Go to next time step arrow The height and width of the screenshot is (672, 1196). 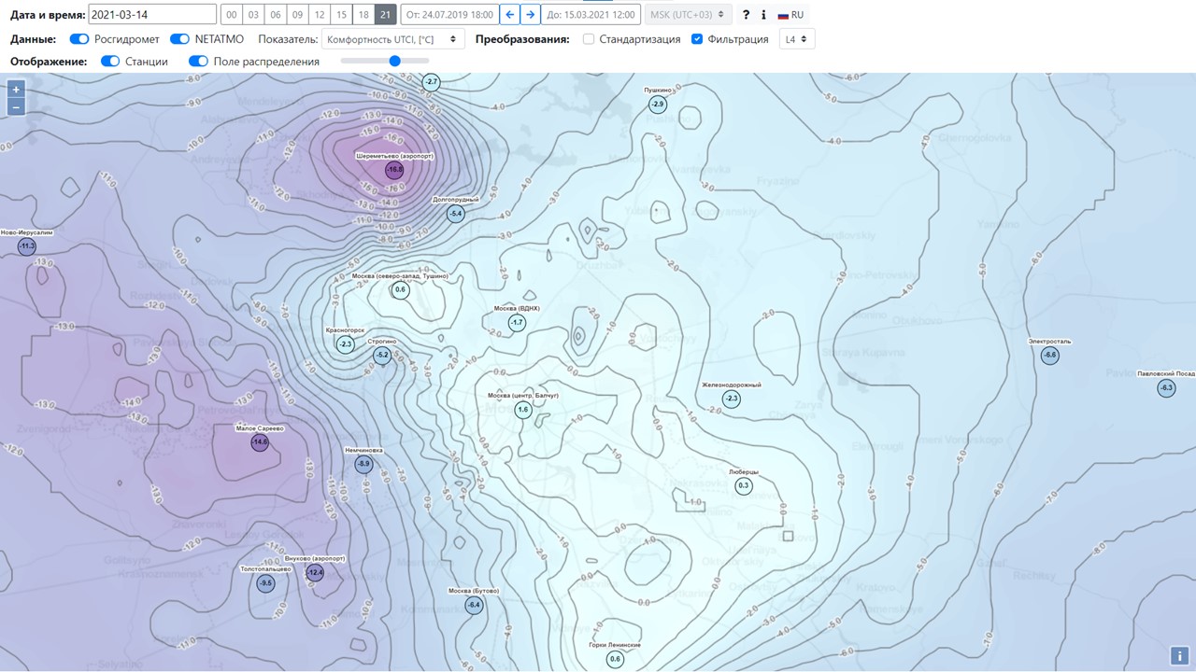pos(530,15)
